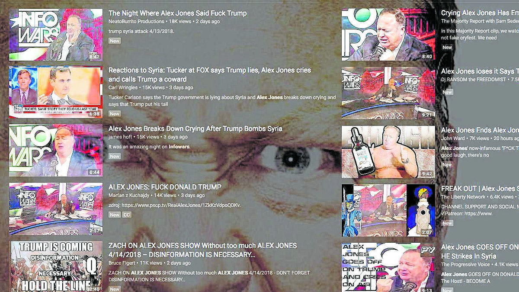
Task: Visit the Bruce Figert channel
Action: [122, 263]
